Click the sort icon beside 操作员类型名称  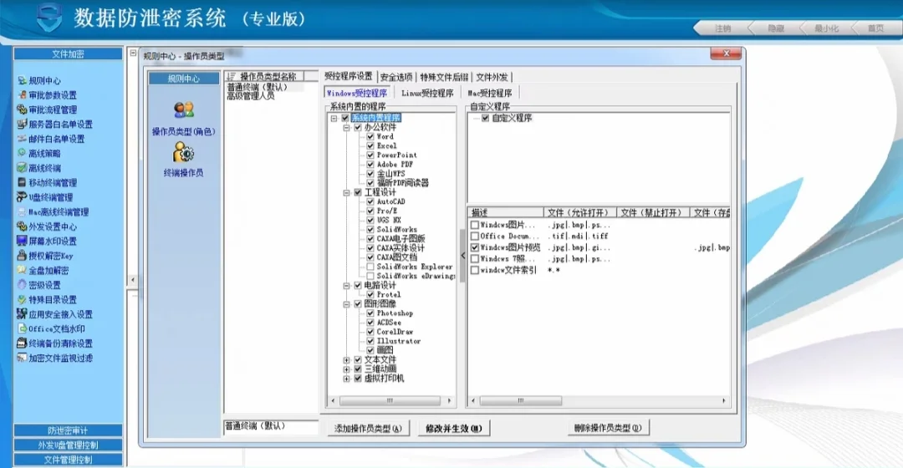(232, 77)
